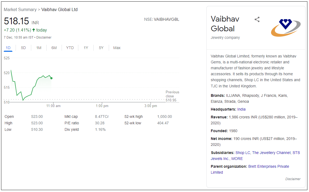Click the 11:00 am axis label
309x192 pixels.
point(53,106)
